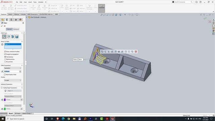This screenshot has height=121, width=215.
Task: Open the start condition Distance Offset dropdown
Action: (13, 96)
